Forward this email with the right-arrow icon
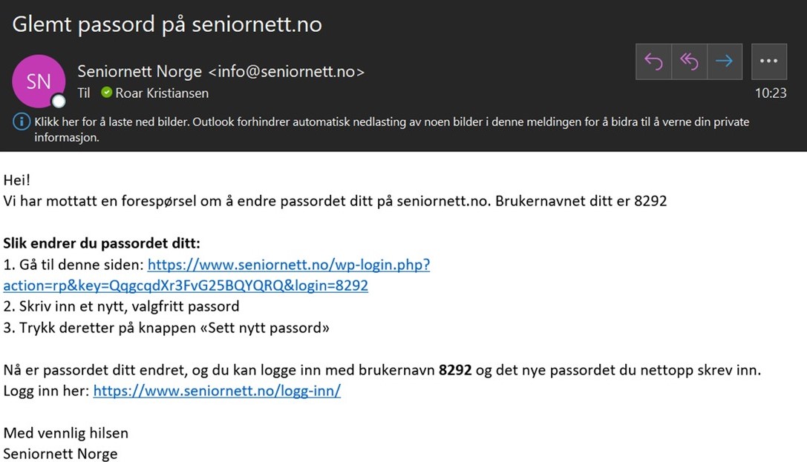 (724, 62)
